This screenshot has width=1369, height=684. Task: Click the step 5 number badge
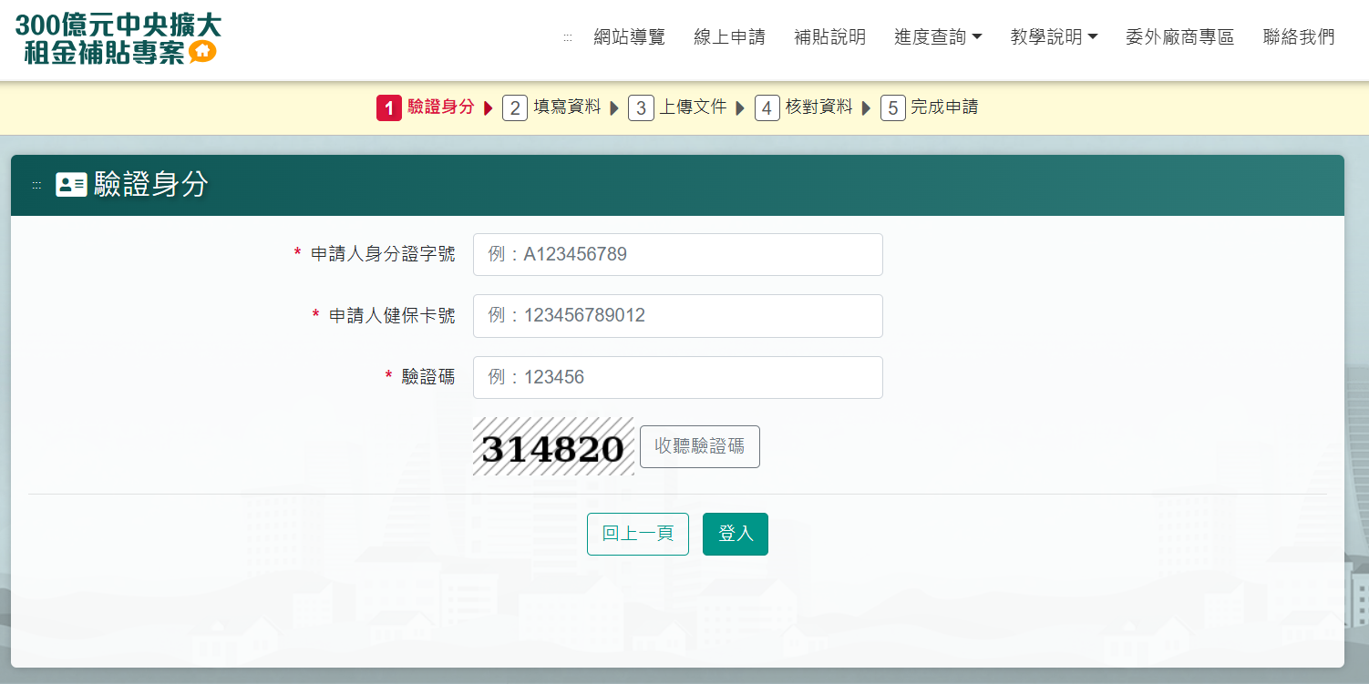892,108
